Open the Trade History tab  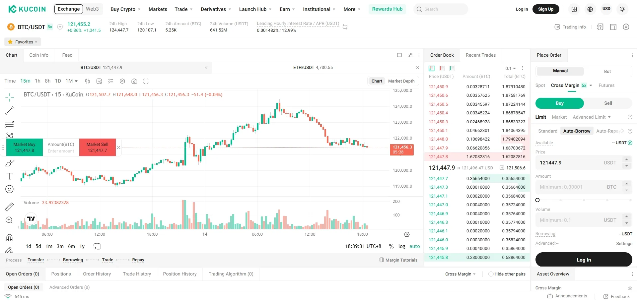point(137,274)
